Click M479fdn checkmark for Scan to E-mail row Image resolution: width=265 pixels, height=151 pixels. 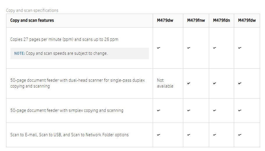(x=215, y=135)
